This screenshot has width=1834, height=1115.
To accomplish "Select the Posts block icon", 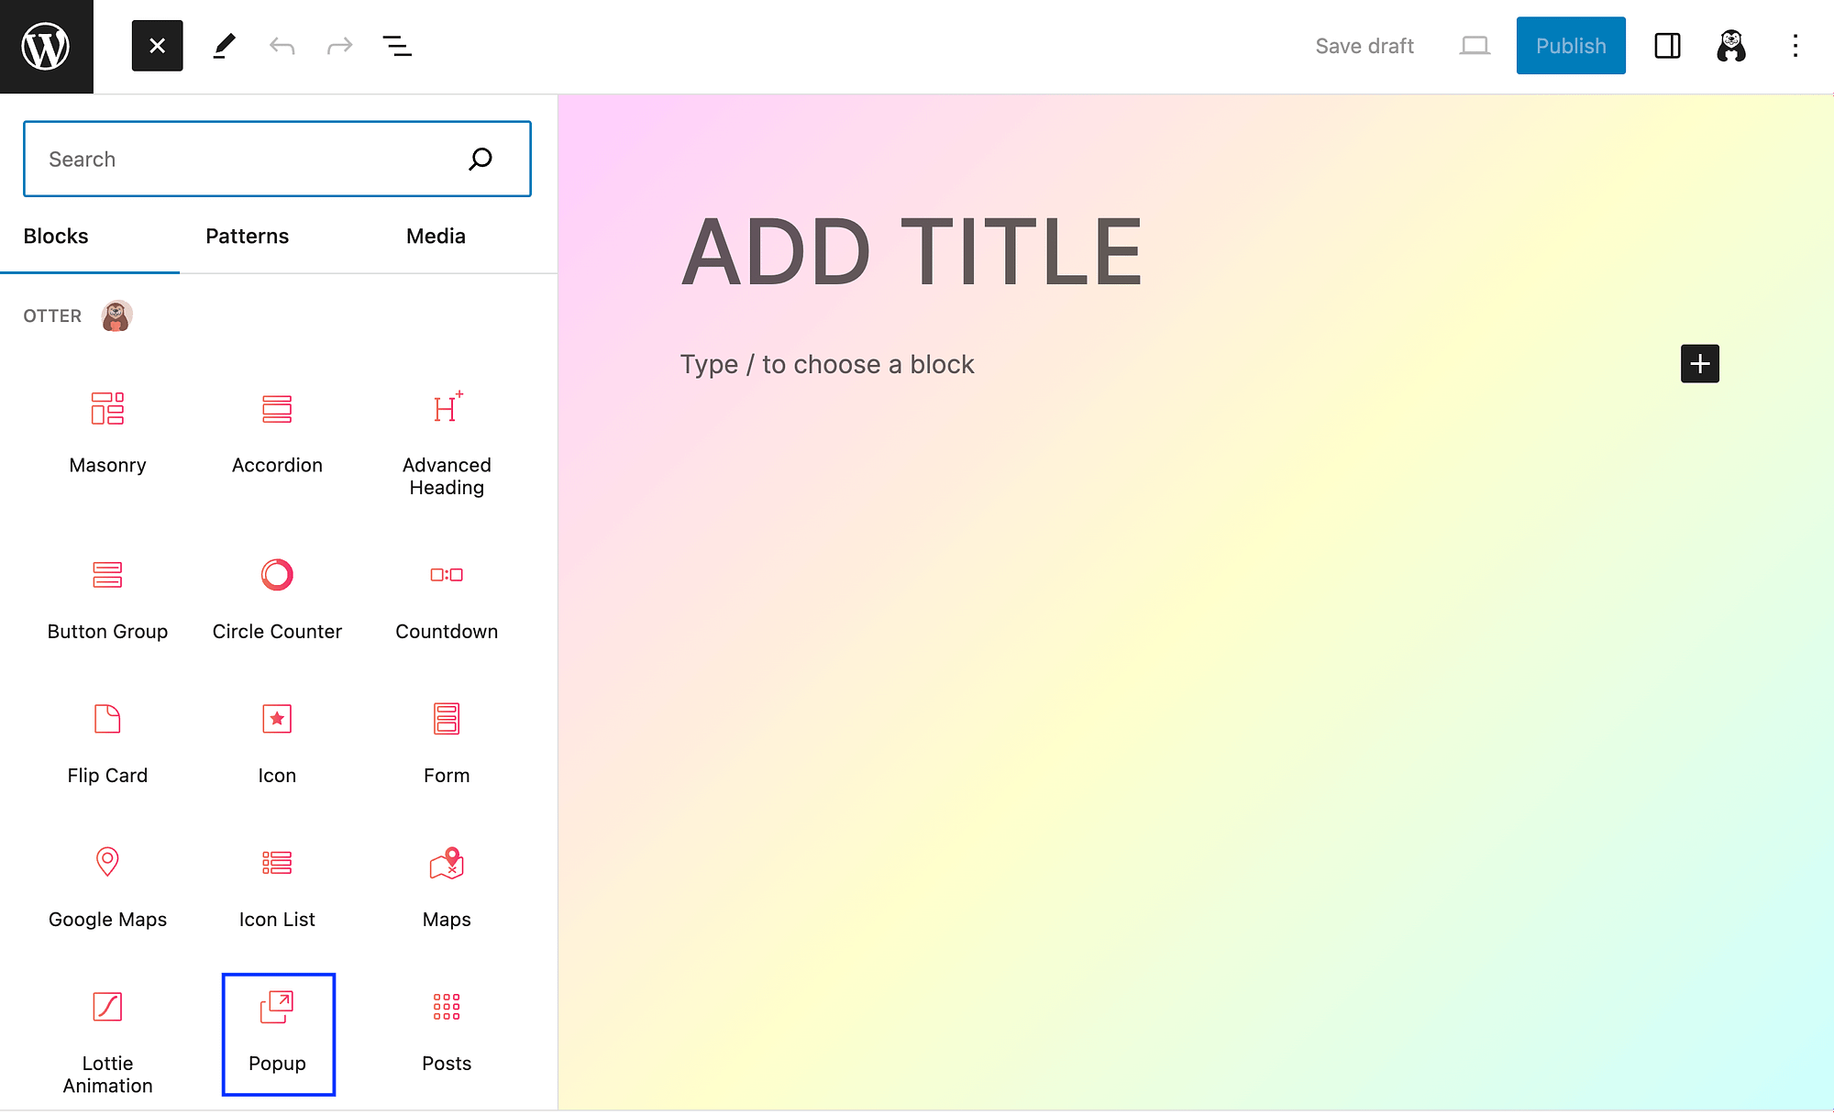I will tap(446, 1005).
